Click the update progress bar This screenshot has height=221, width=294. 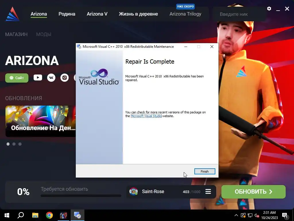[x=81, y=196]
